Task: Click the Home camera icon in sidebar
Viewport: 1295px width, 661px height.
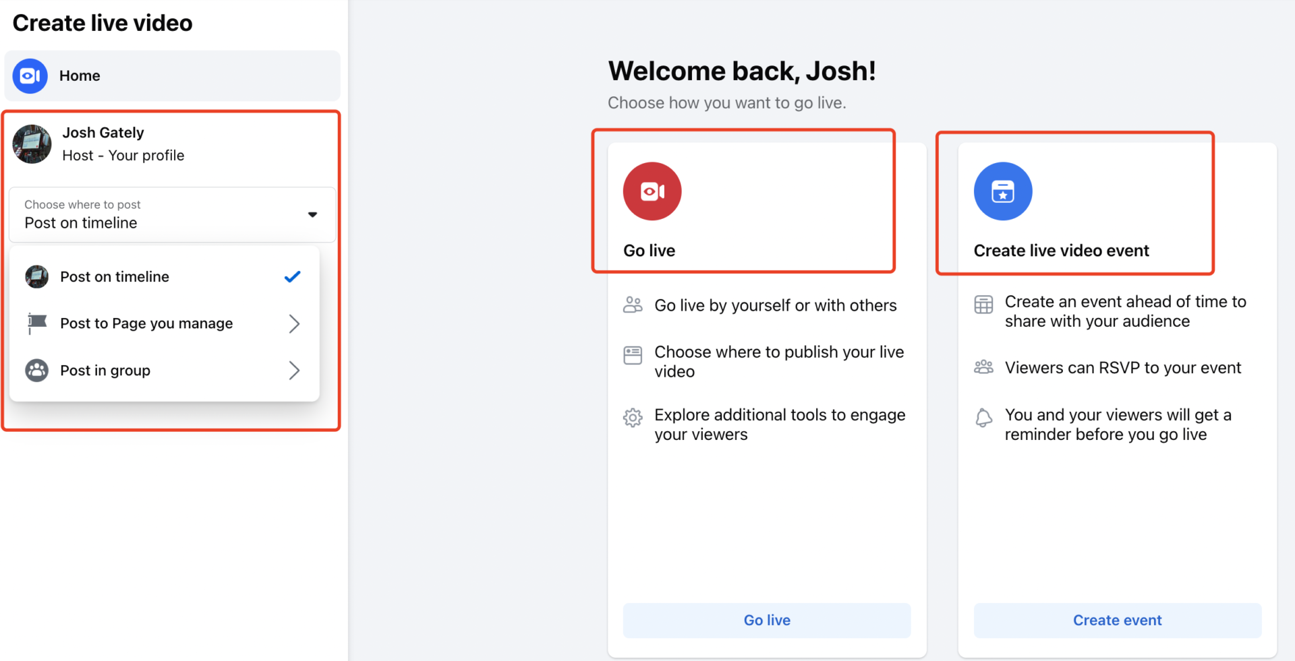Action: 30,75
